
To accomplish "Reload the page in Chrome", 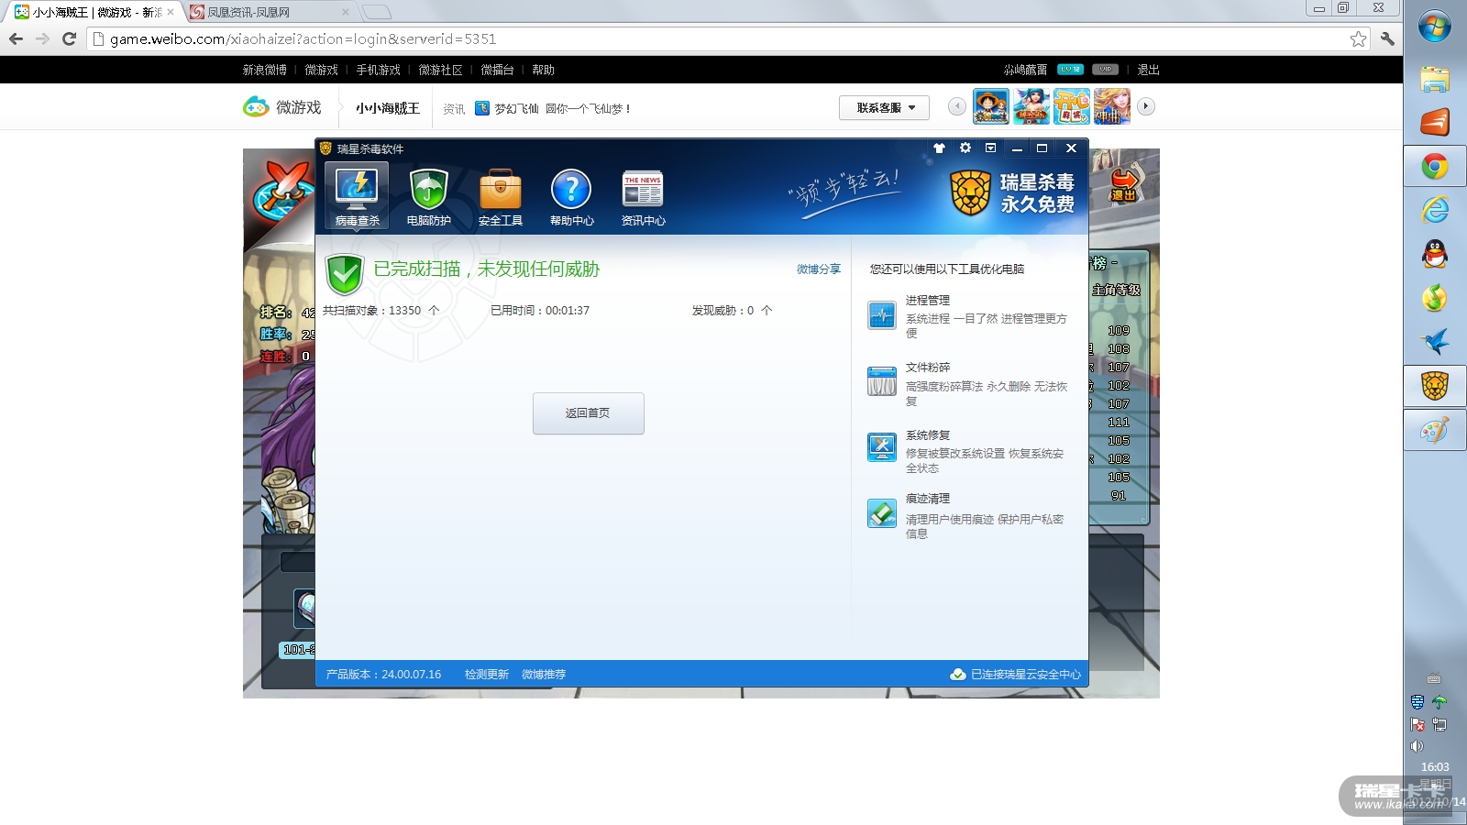I will pyautogui.click(x=69, y=38).
